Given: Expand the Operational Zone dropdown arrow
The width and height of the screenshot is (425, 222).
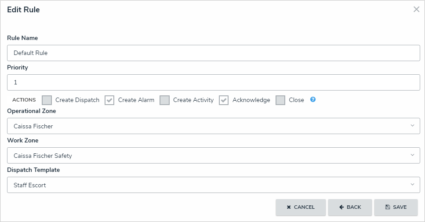Looking at the screenshot, I should click(x=412, y=126).
